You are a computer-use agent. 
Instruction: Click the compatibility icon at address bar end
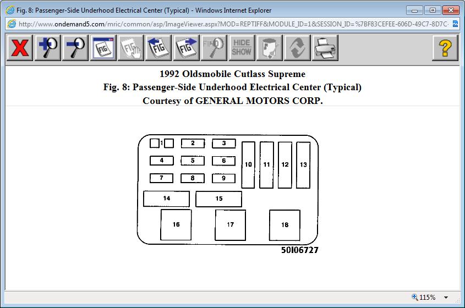(455, 24)
